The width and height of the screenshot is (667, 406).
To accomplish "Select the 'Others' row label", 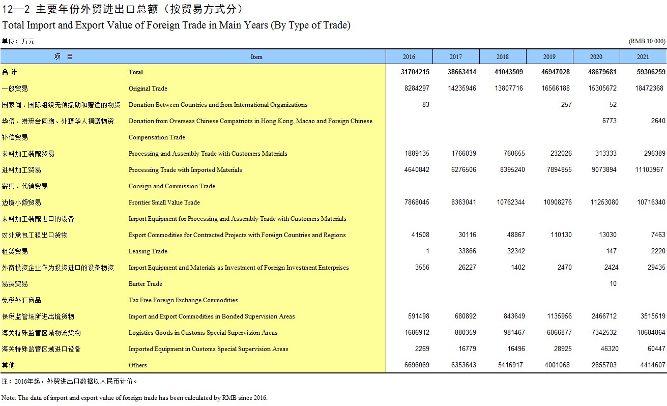I will coord(138,365).
